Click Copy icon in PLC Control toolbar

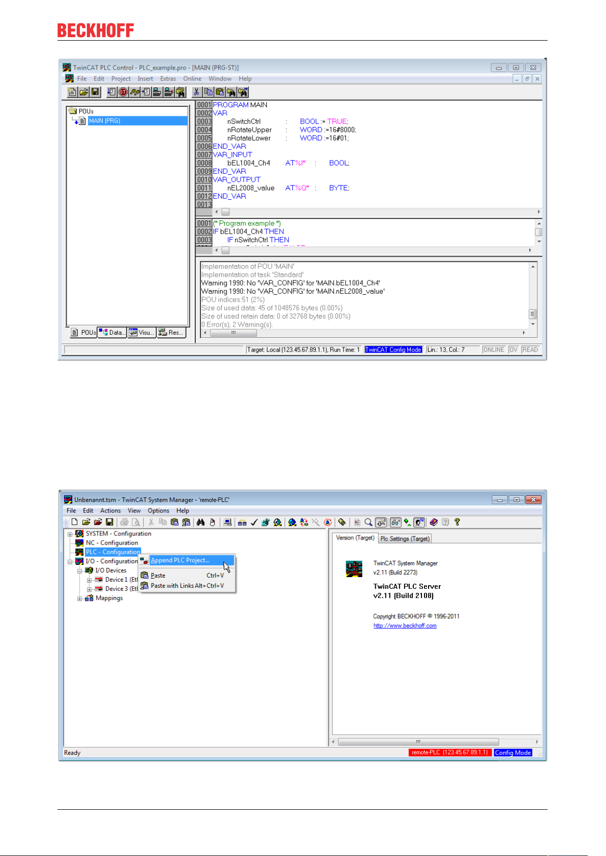click(x=208, y=92)
